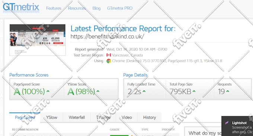Click the Requests value 19
The width and height of the screenshot is (253, 136).
pyautogui.click(x=221, y=92)
